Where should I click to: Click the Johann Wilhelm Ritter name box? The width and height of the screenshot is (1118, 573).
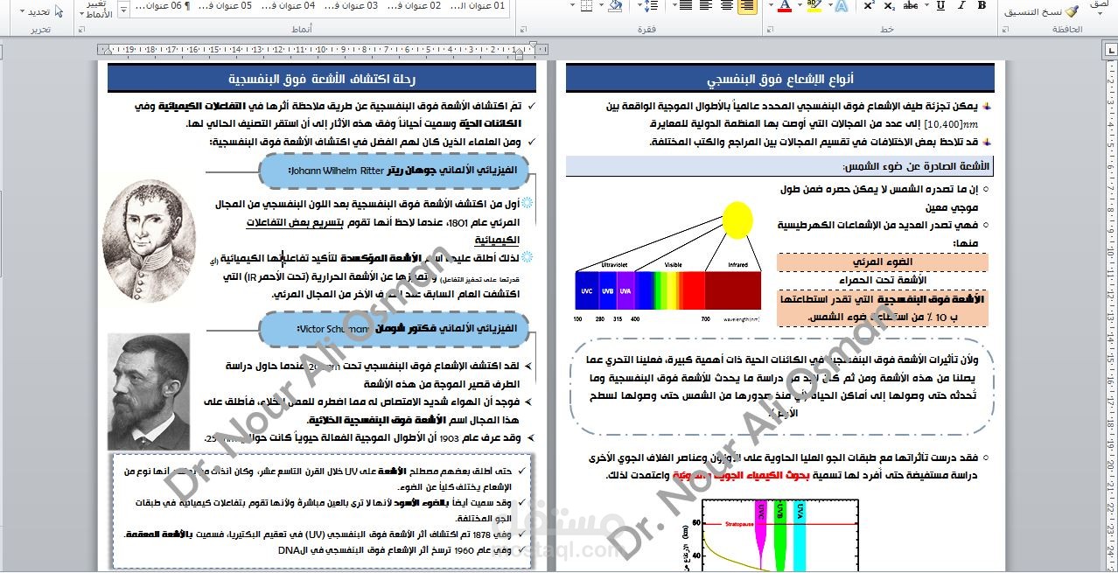coord(395,170)
